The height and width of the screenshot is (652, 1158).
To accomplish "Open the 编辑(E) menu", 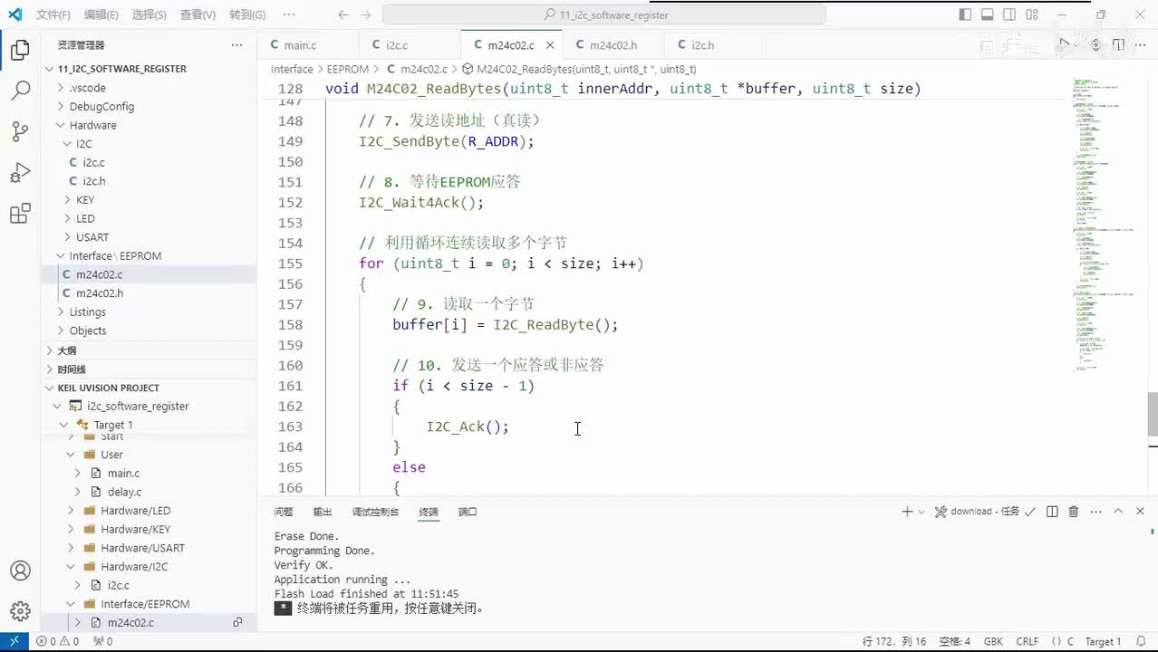I will [101, 14].
